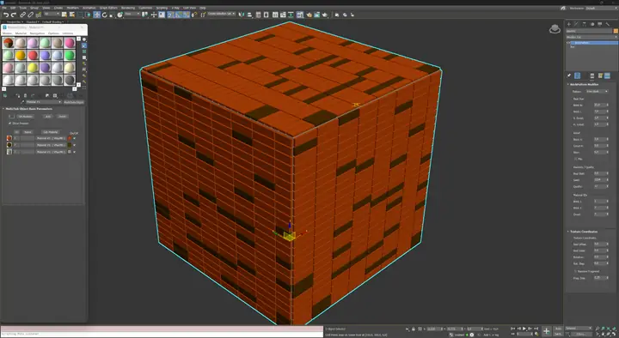The width and height of the screenshot is (619, 338).
Task: Toggle the Angle Snap button
Action: click(x=179, y=15)
